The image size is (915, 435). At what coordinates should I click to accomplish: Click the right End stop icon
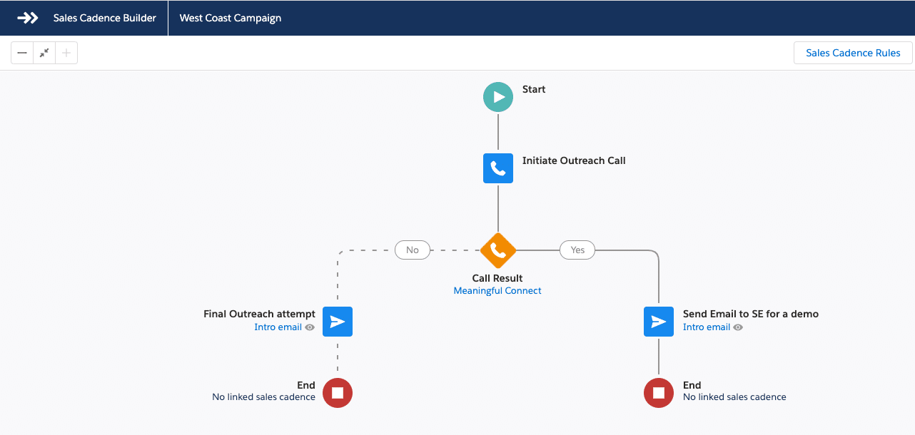658,392
